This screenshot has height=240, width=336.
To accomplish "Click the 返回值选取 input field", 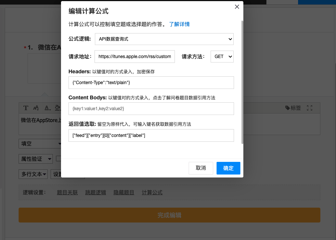I will (151, 135).
